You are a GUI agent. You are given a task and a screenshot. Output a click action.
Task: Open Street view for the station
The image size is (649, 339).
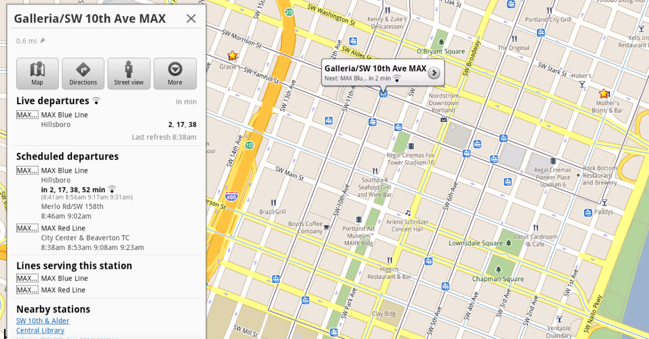[x=129, y=73]
